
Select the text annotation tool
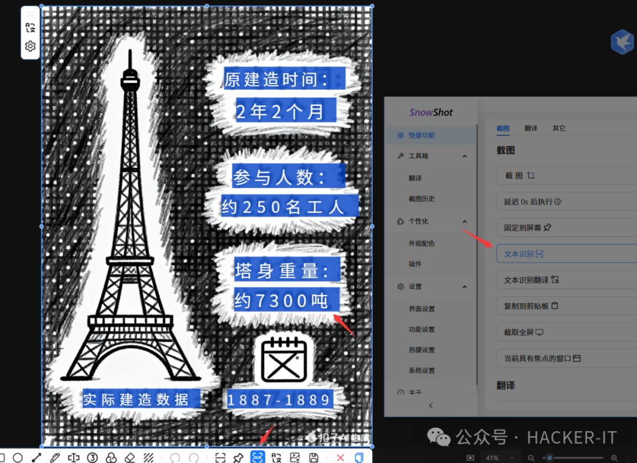pyautogui.click(x=73, y=458)
